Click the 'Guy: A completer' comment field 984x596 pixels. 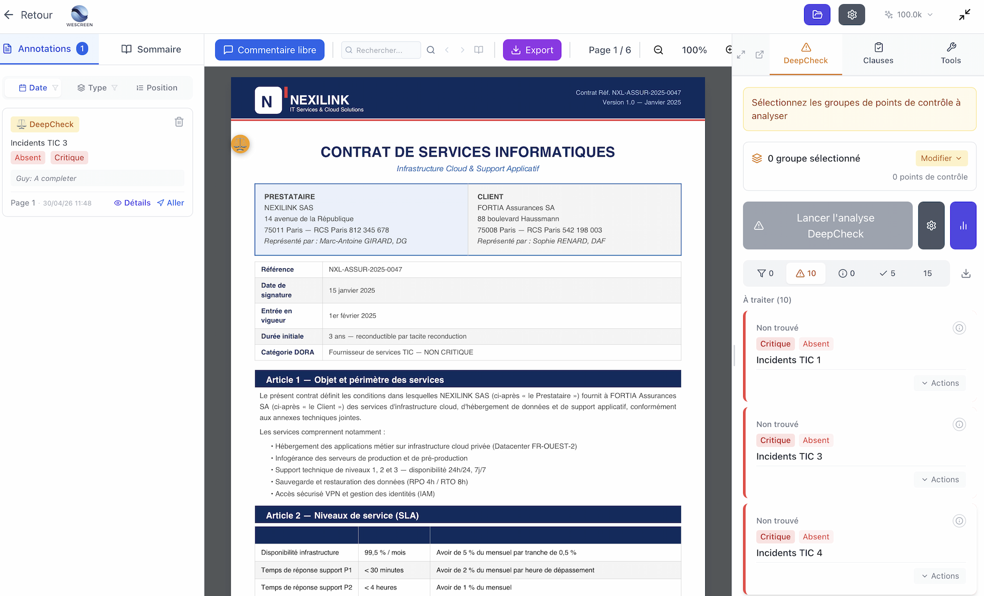pyautogui.click(x=97, y=178)
